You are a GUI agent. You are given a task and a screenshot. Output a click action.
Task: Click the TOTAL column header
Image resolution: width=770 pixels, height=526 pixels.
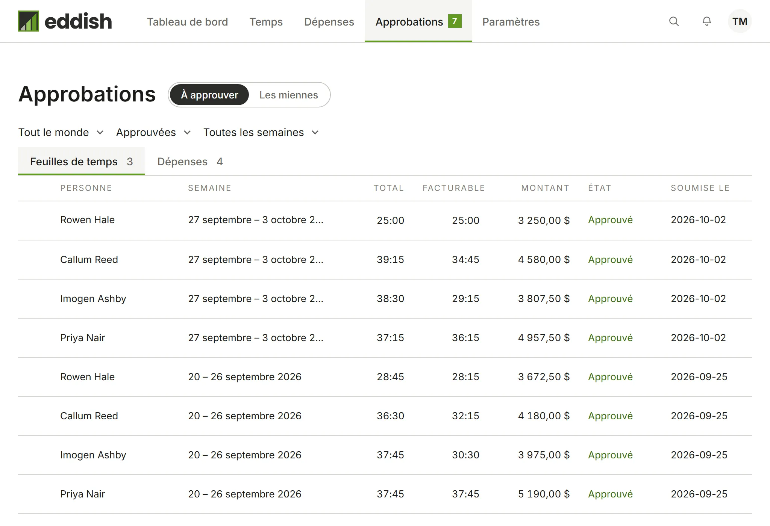click(x=389, y=188)
